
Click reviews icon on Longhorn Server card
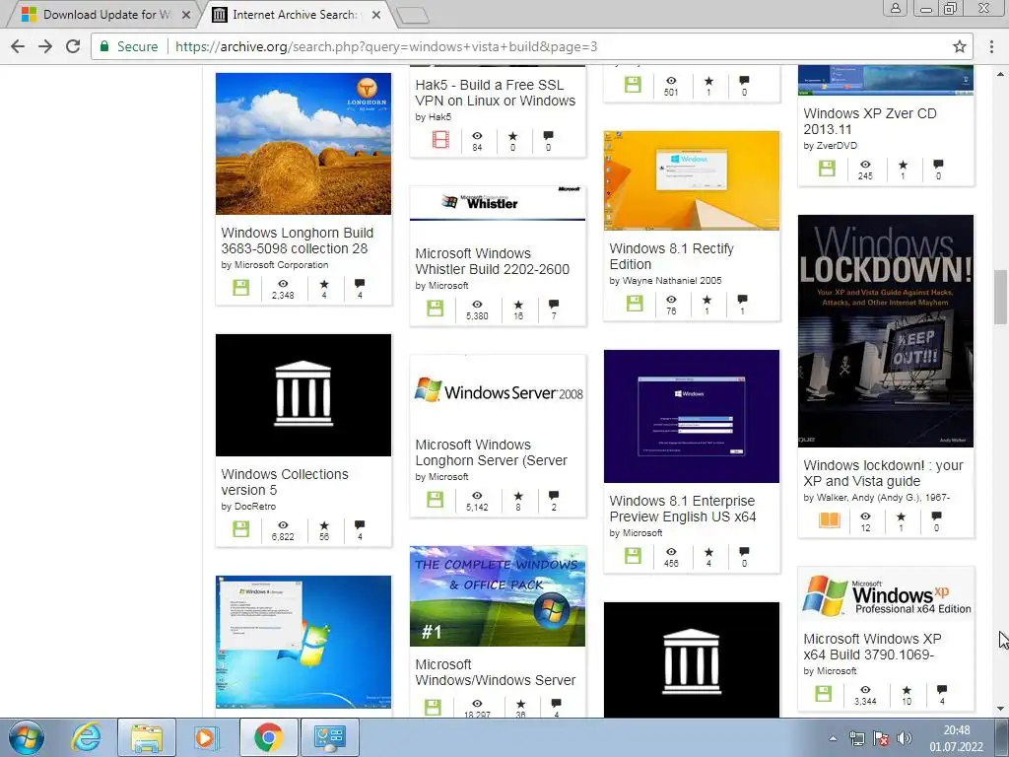(554, 495)
